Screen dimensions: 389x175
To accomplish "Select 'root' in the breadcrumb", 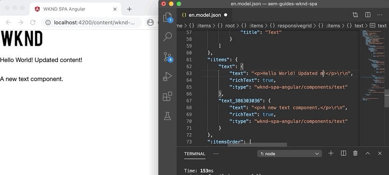I will tap(230, 25).
